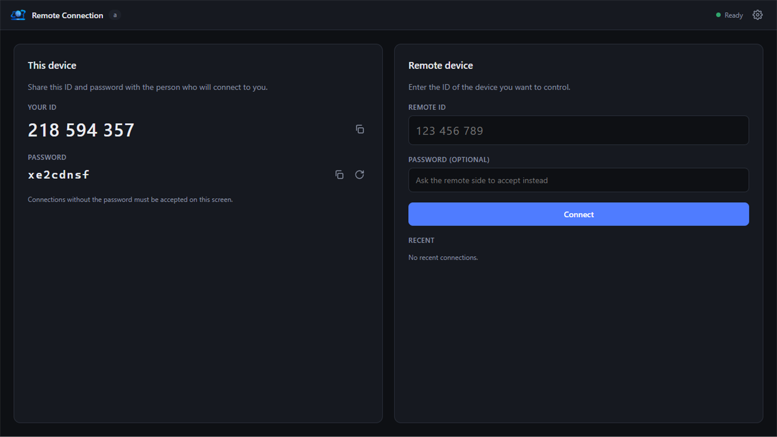Click the small 'a' badge beside title
This screenshot has height=437, width=777.
coord(115,15)
